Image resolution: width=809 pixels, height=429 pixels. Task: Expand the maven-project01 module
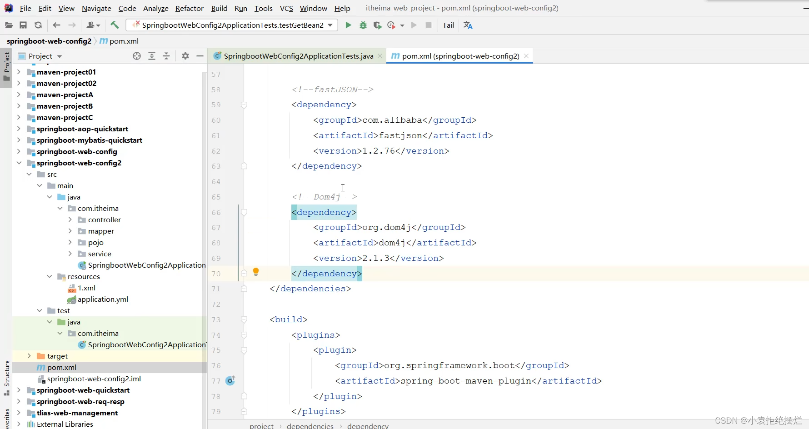(19, 72)
